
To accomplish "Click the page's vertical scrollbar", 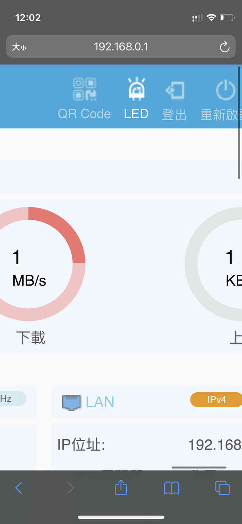I will [239, 123].
